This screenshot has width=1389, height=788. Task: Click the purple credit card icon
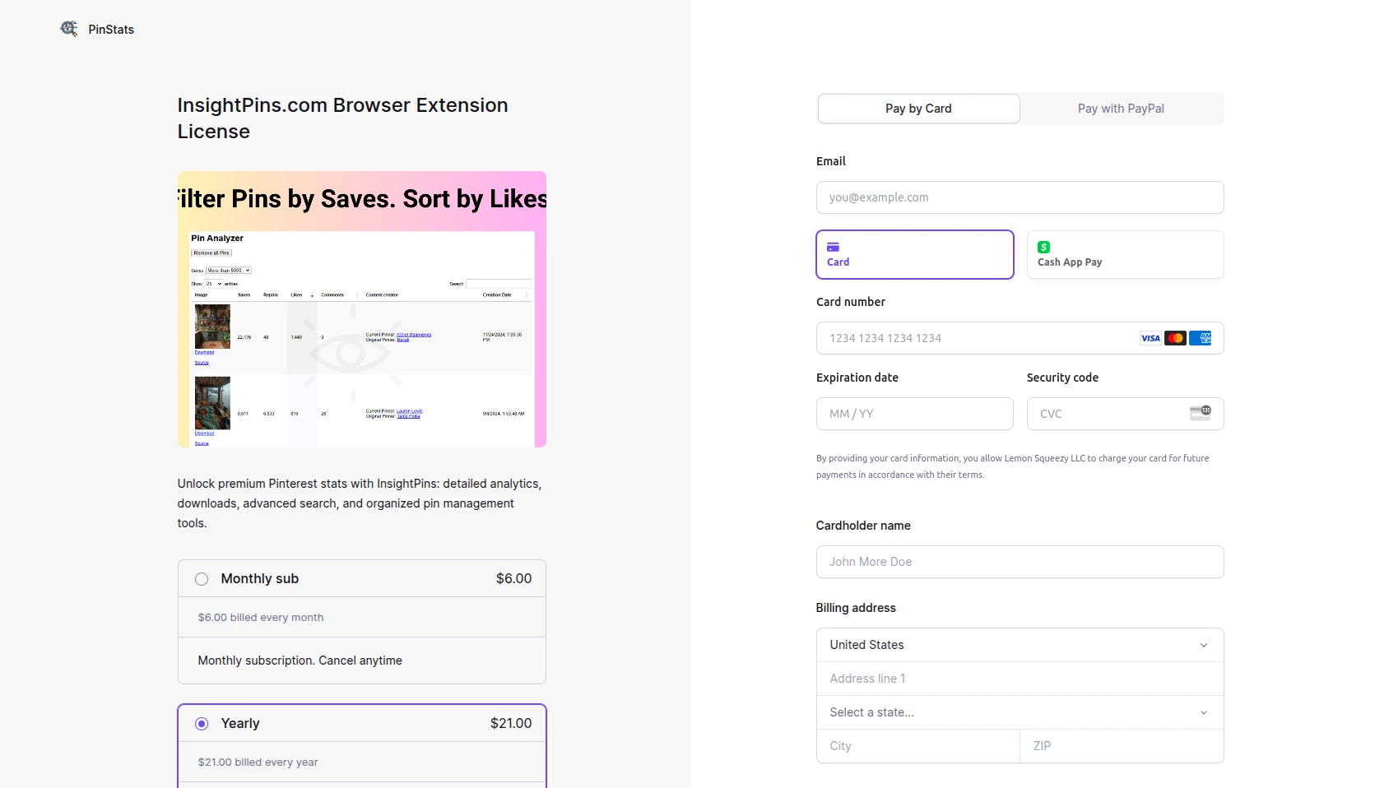[x=833, y=247]
